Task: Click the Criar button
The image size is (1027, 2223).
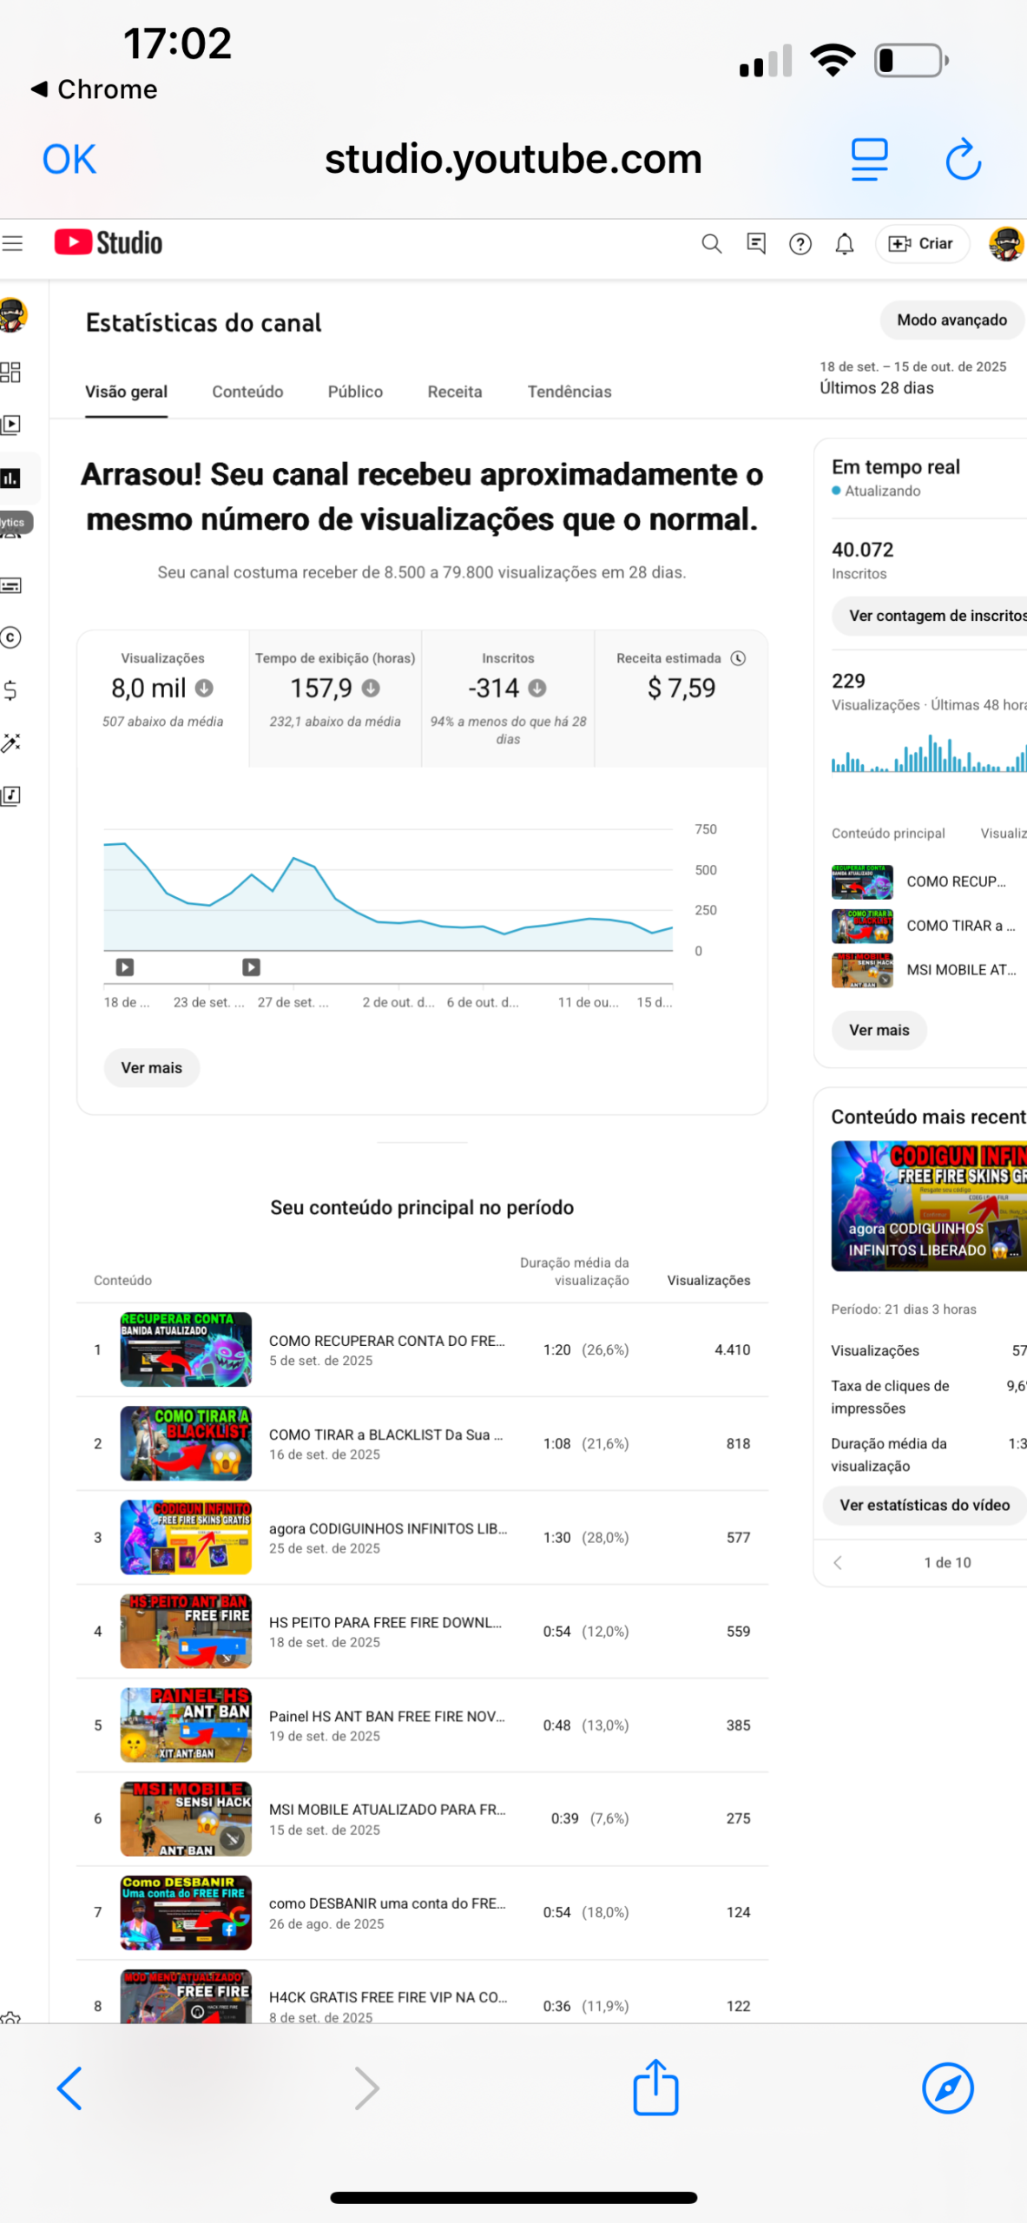Action: (922, 244)
